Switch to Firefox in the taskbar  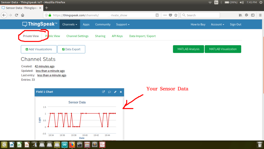(x=72, y=145)
